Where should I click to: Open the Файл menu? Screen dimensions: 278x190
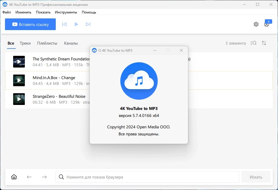[x=6, y=12]
